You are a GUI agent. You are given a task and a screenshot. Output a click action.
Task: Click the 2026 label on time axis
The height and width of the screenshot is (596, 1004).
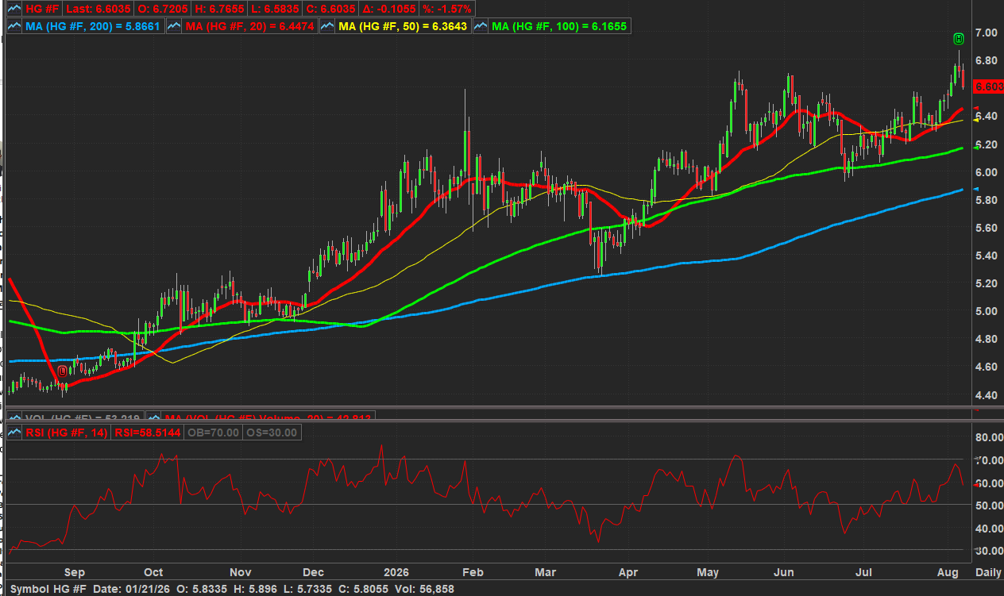[395, 571]
